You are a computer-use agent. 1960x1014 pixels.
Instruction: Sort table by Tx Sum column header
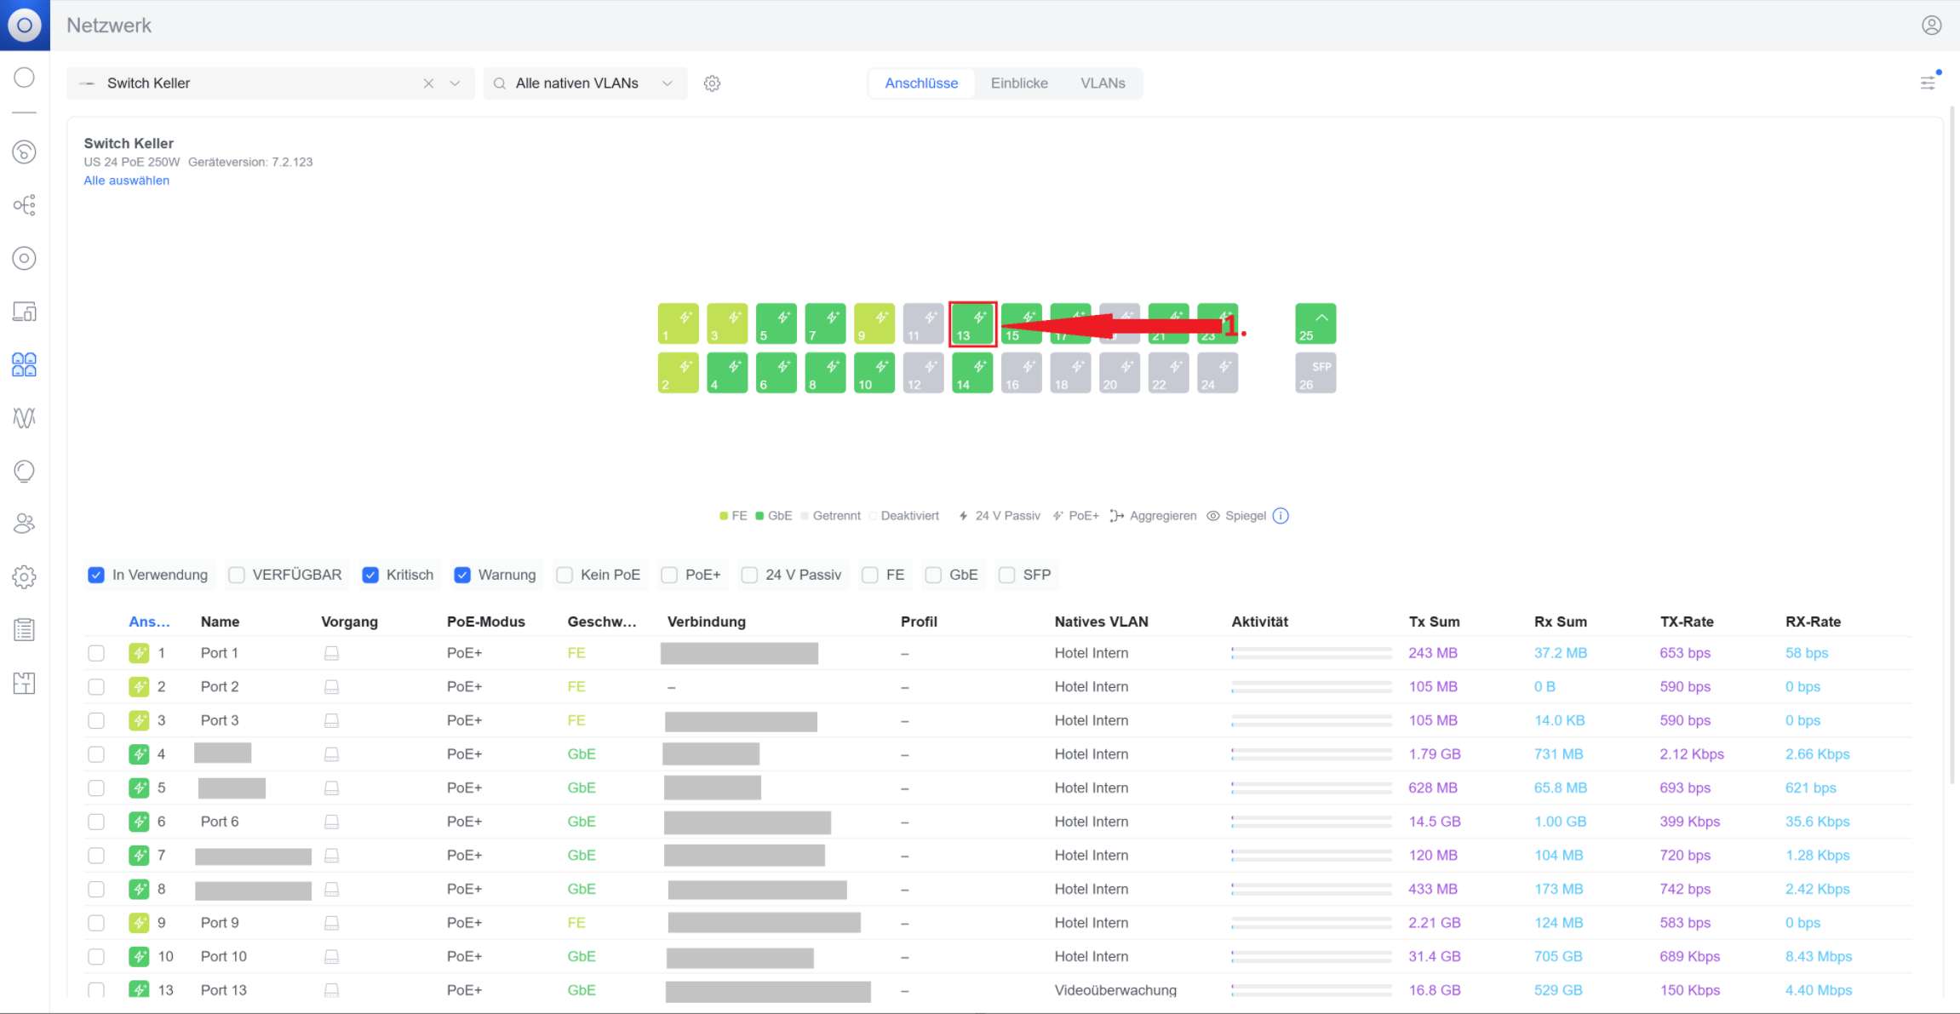click(1434, 622)
